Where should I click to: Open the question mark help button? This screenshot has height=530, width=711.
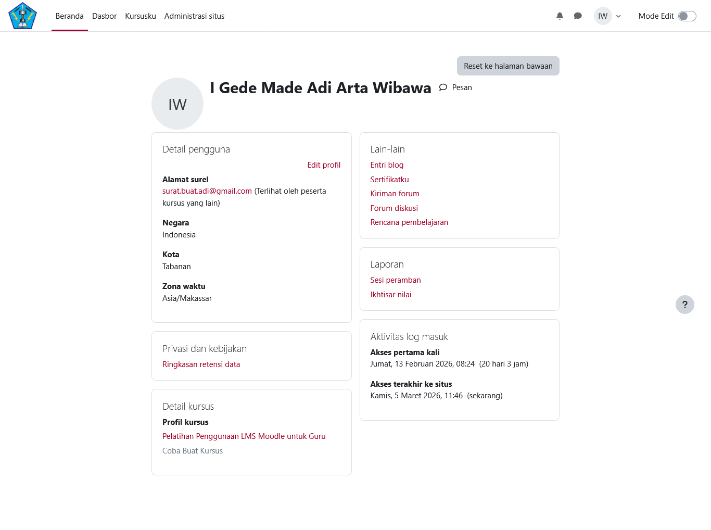coord(684,305)
